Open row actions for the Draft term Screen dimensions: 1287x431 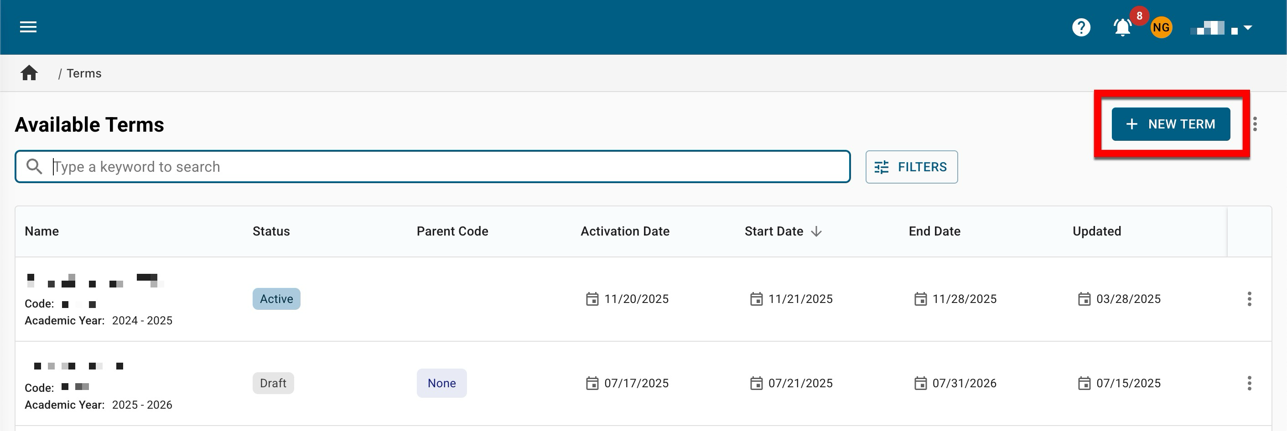(x=1249, y=383)
